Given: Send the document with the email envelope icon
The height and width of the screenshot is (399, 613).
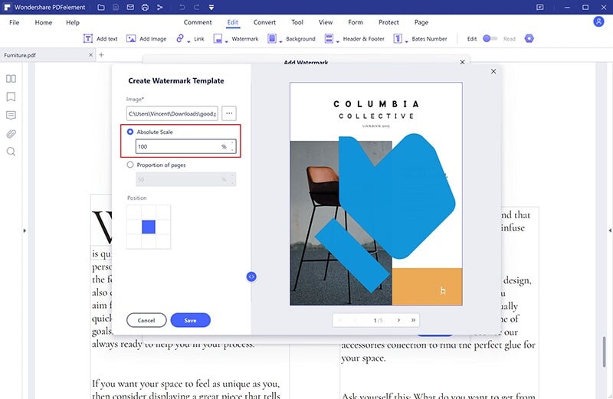Looking at the screenshot, I should point(130,7).
